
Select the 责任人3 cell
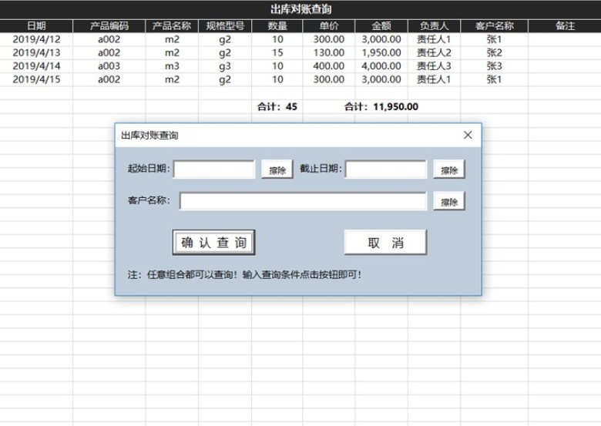[x=435, y=66]
